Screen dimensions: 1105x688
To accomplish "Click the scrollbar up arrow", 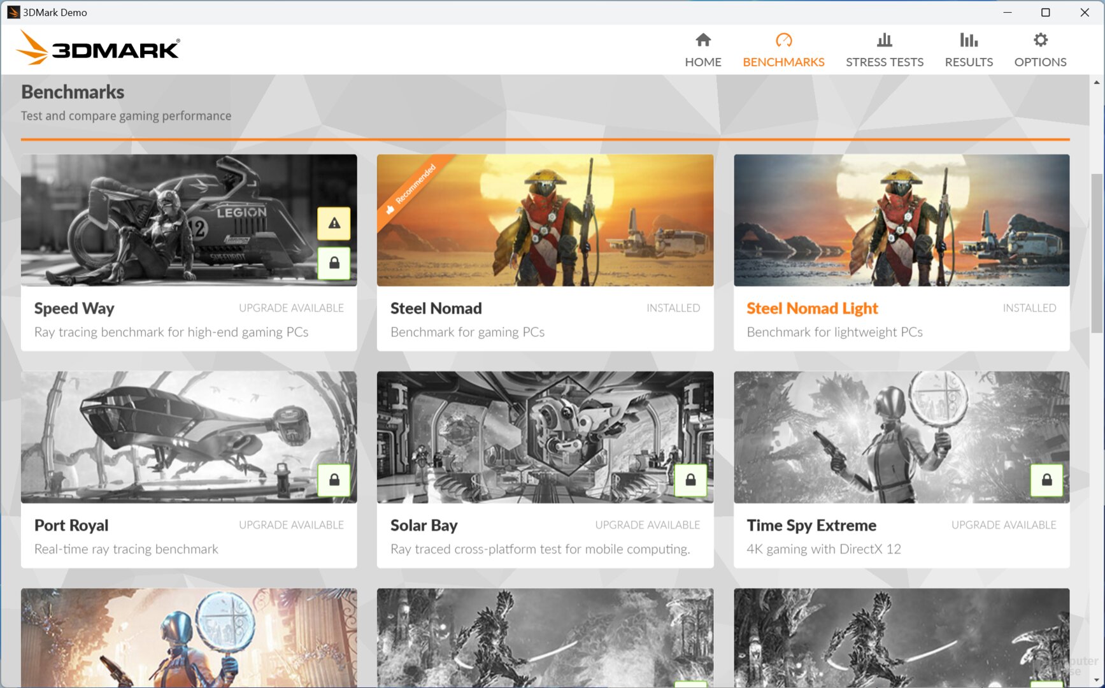I will (1097, 82).
